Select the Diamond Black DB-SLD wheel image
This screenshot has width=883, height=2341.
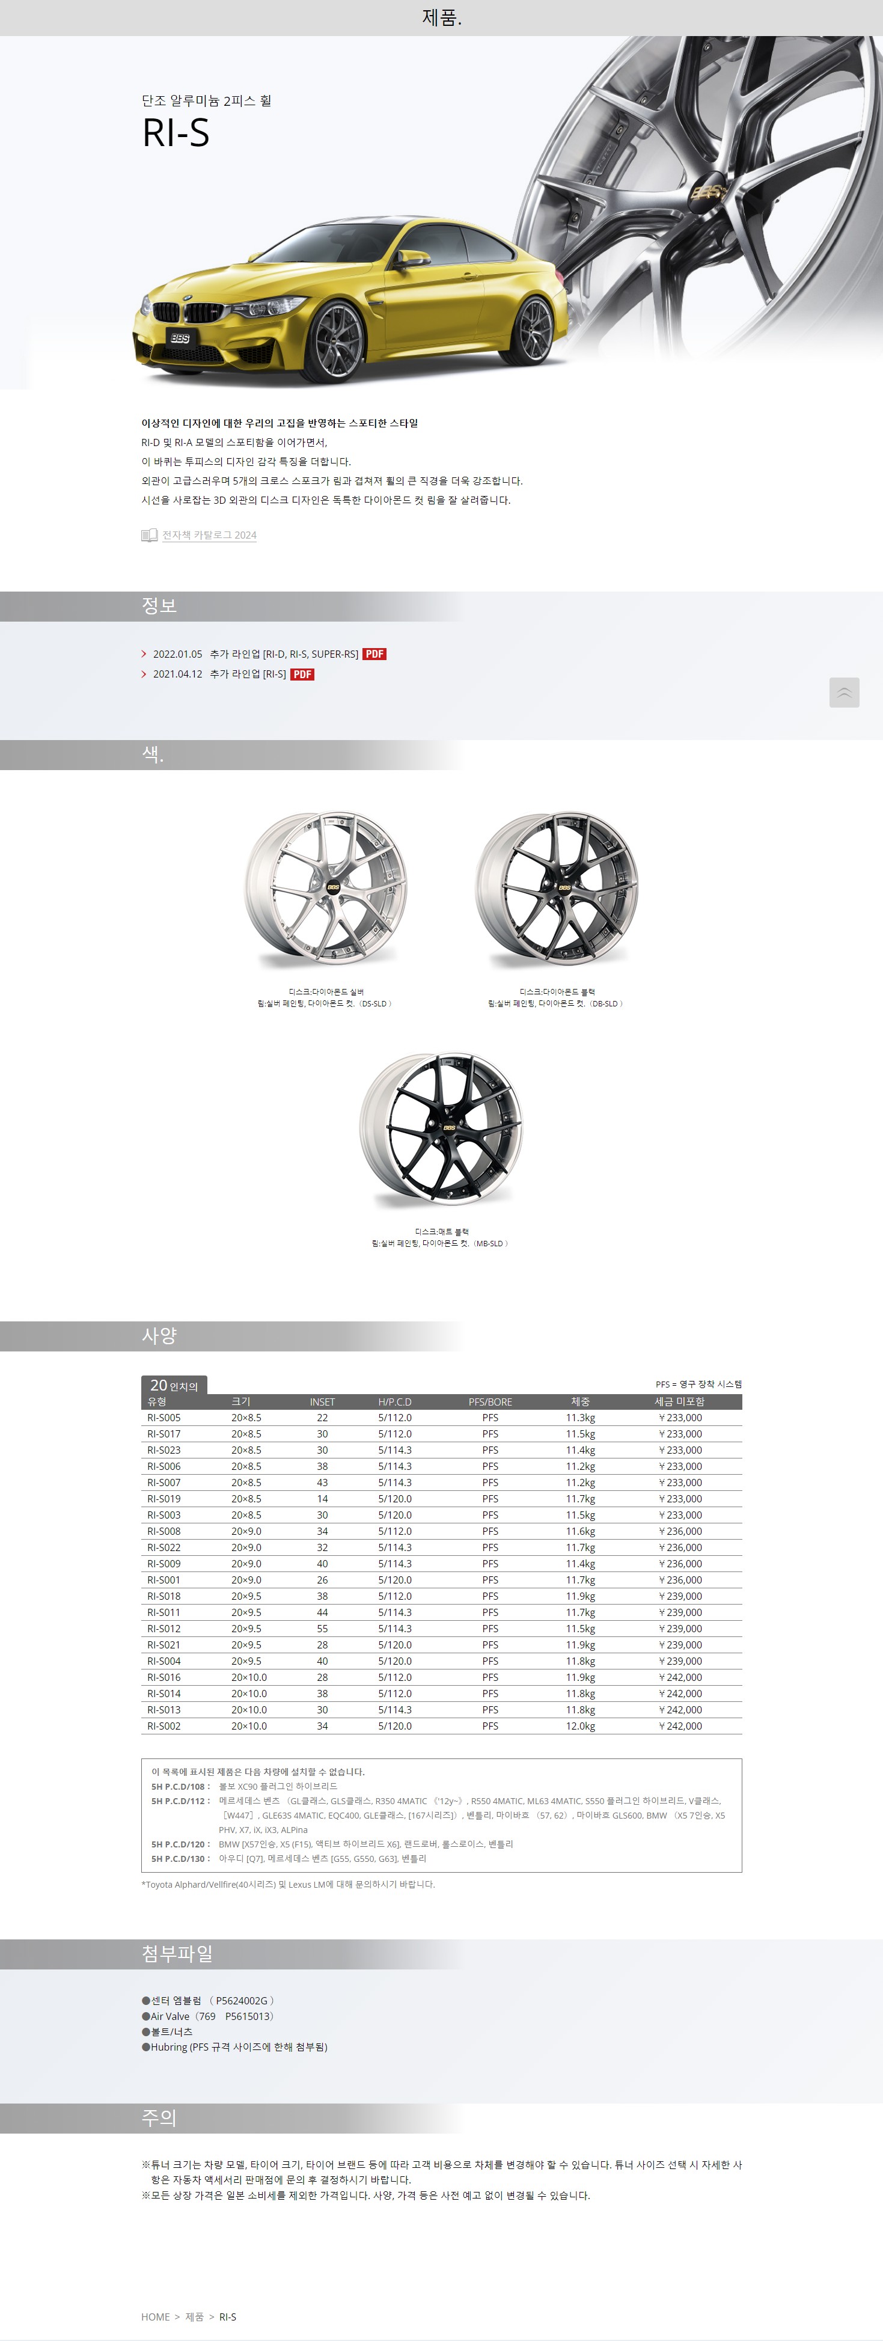pos(556,890)
